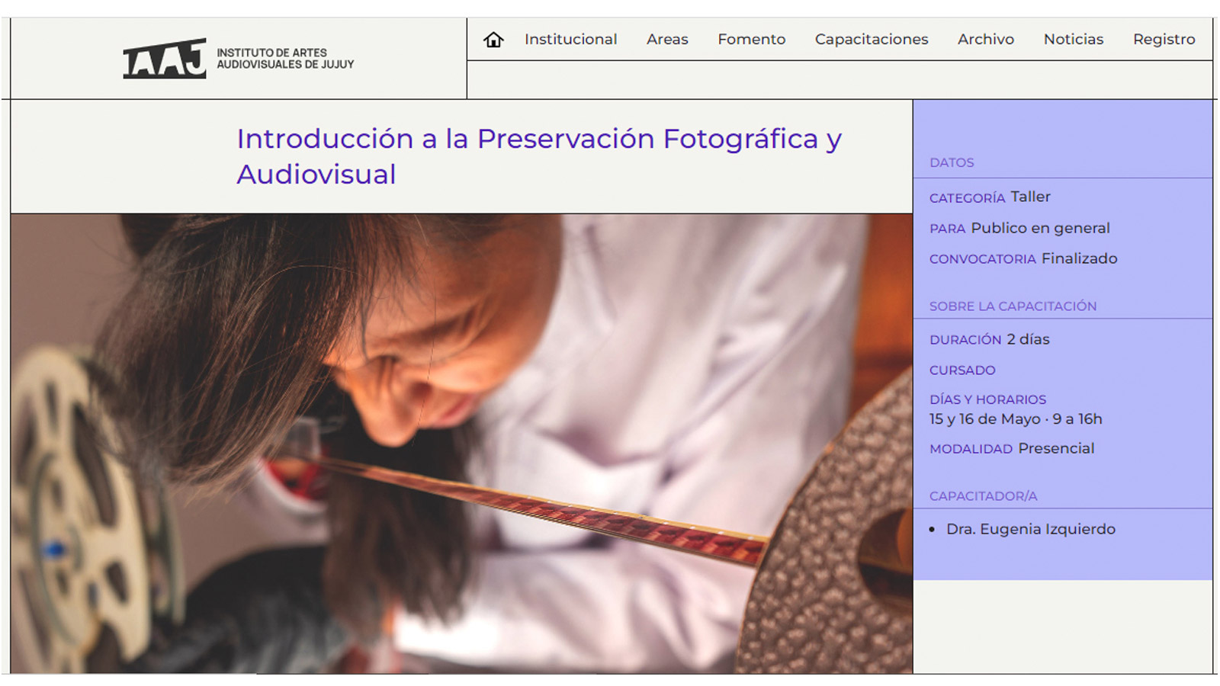Click the Publico en general text
The image size is (1220, 686).
1040,228
